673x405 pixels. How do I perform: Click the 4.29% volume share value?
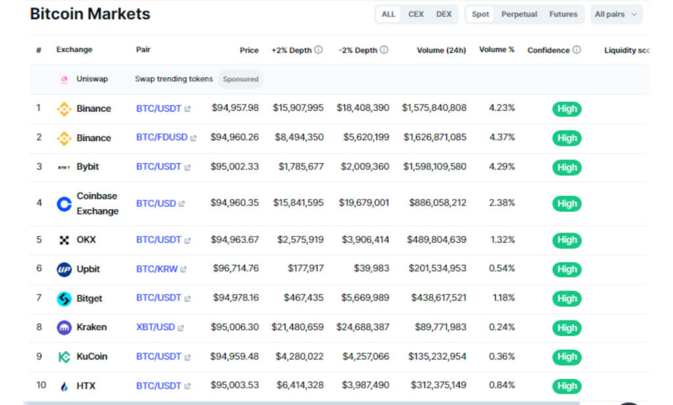pyautogui.click(x=501, y=167)
